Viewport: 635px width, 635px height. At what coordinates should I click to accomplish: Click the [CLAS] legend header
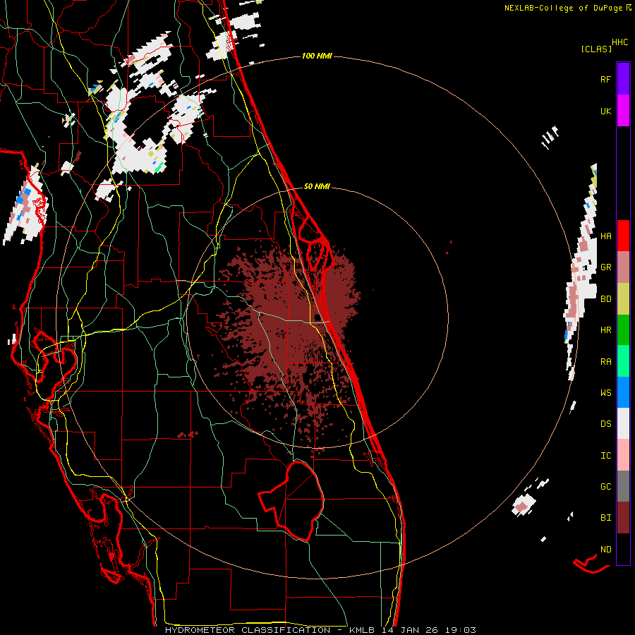(x=596, y=49)
